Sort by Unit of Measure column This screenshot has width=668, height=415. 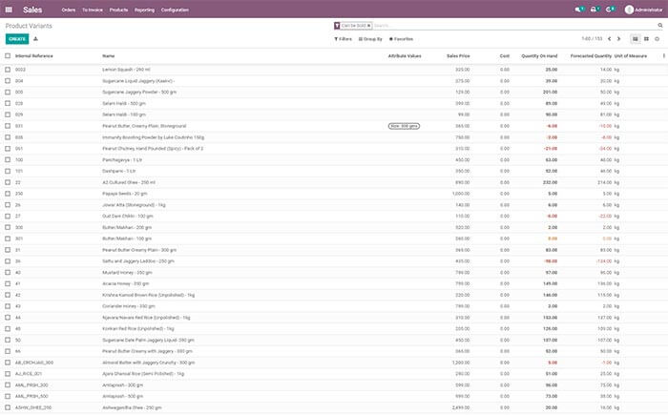[x=631, y=56]
